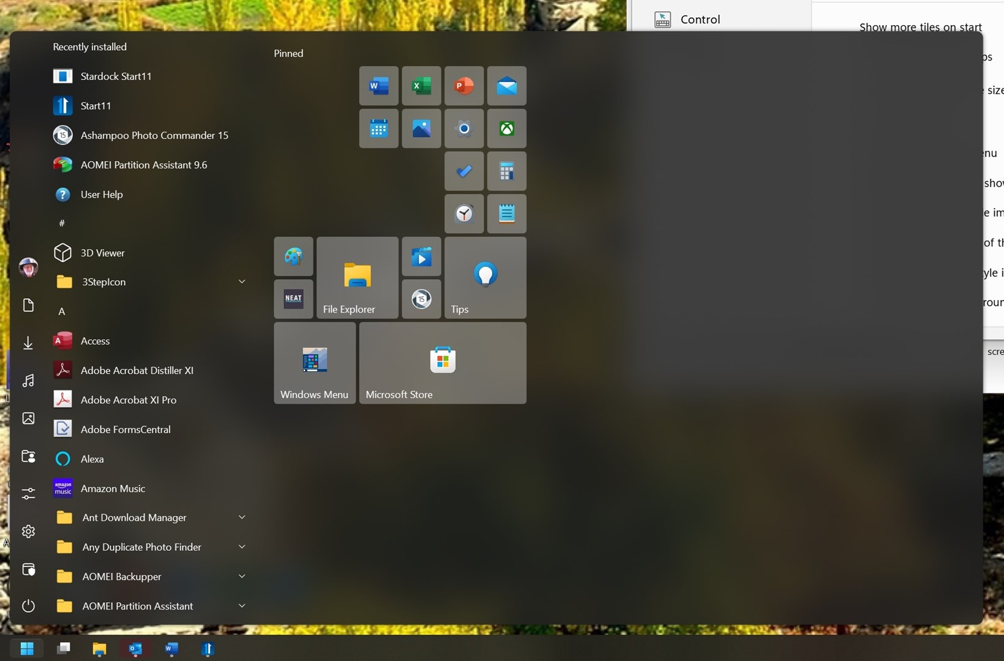Open Documents from the start menu sidebar
1004x661 pixels.
28,305
